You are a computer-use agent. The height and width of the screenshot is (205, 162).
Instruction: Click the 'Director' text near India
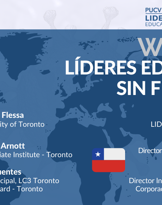[x=150, y=151]
